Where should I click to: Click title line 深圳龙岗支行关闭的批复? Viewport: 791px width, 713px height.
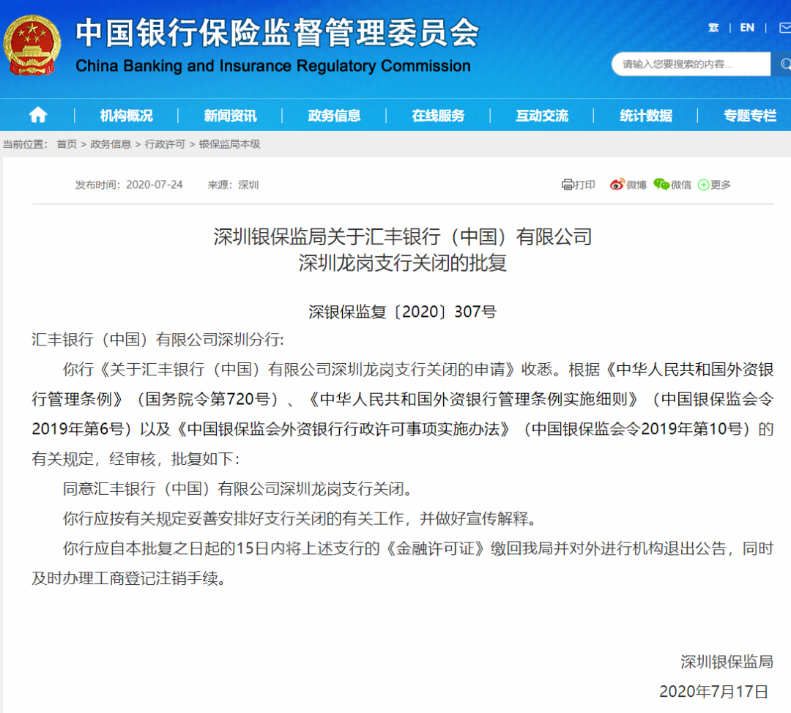[x=403, y=263]
